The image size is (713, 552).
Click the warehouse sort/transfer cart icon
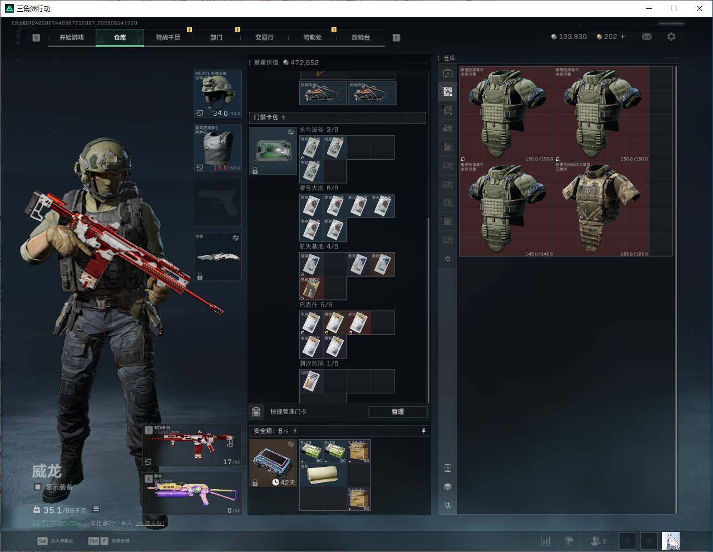click(x=448, y=505)
